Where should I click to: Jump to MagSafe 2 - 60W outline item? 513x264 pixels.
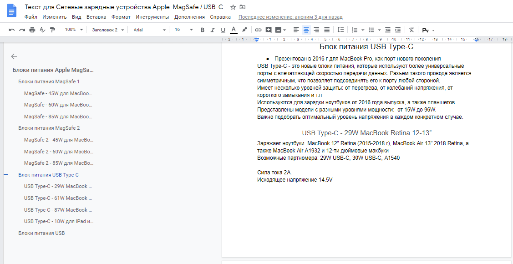59,152
